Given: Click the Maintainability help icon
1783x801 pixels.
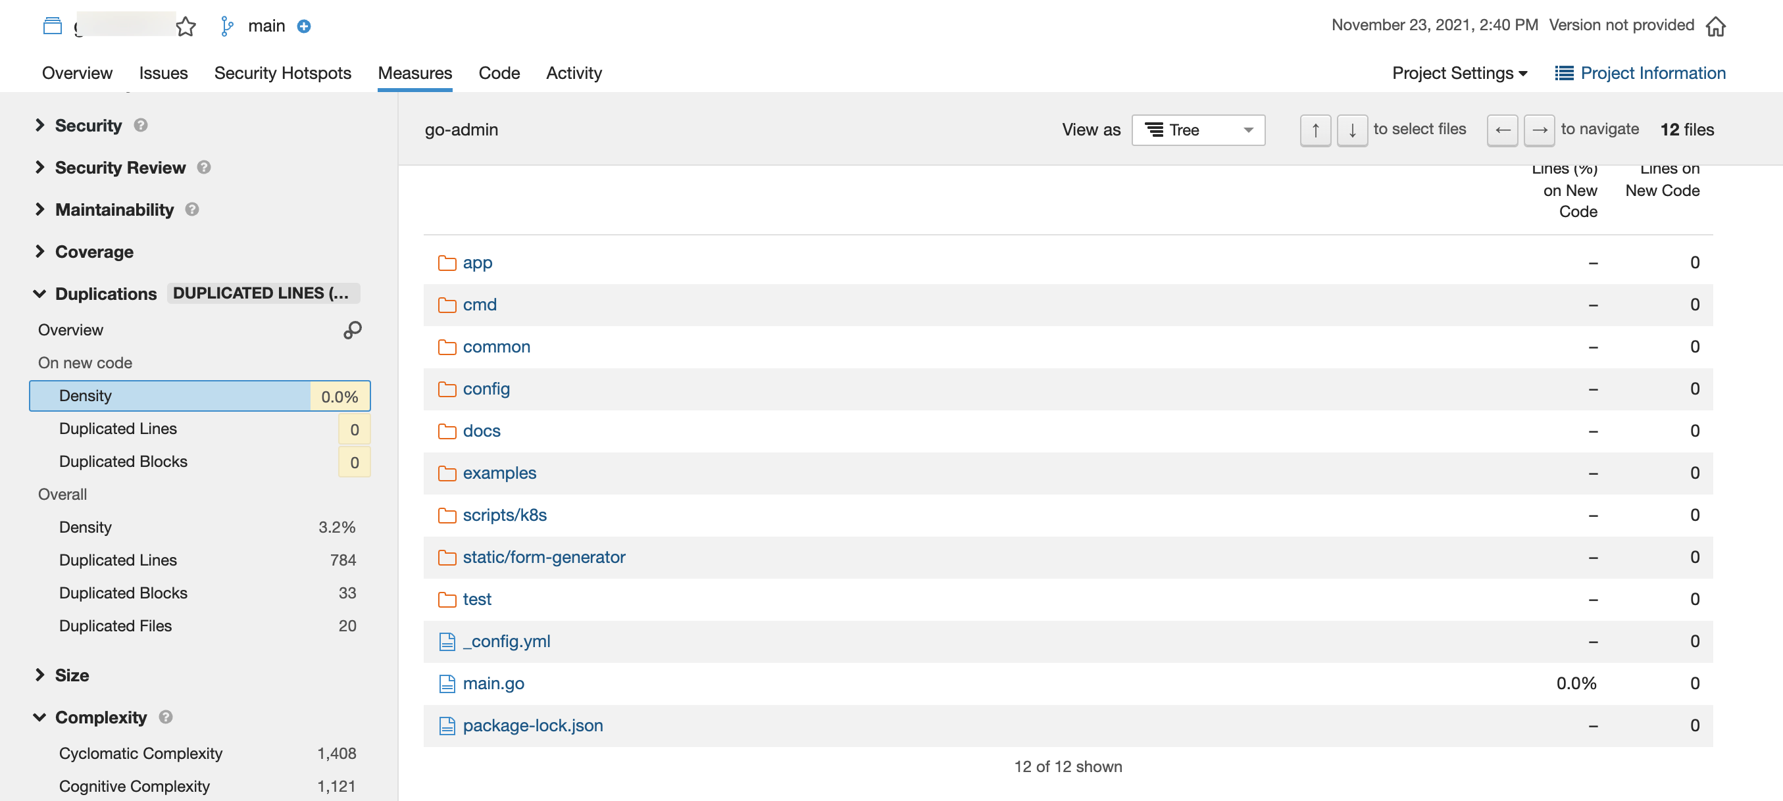Looking at the screenshot, I should [x=192, y=209].
